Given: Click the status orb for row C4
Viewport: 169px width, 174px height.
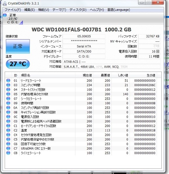Looking at the screenshot, I should 8,135.
